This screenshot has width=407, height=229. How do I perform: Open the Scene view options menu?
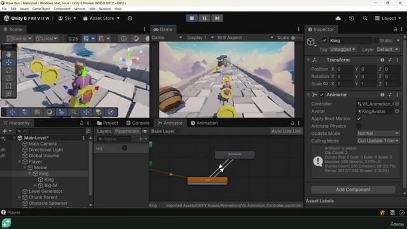[144, 29]
